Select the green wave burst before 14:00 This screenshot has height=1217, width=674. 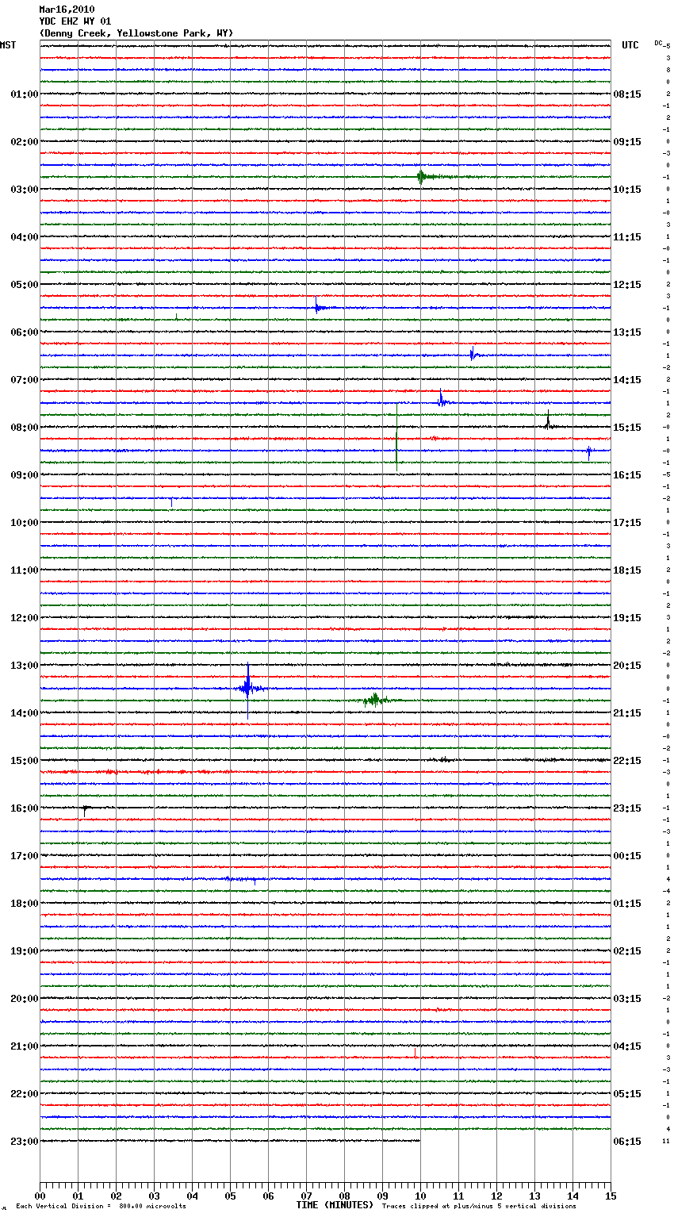[x=374, y=700]
